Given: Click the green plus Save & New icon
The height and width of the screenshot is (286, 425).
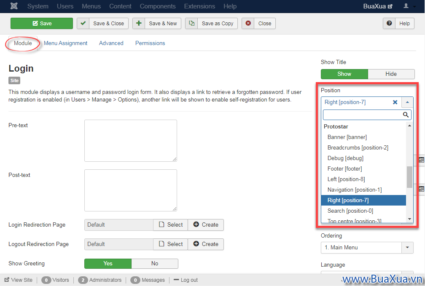Looking at the screenshot, I should (139, 23).
